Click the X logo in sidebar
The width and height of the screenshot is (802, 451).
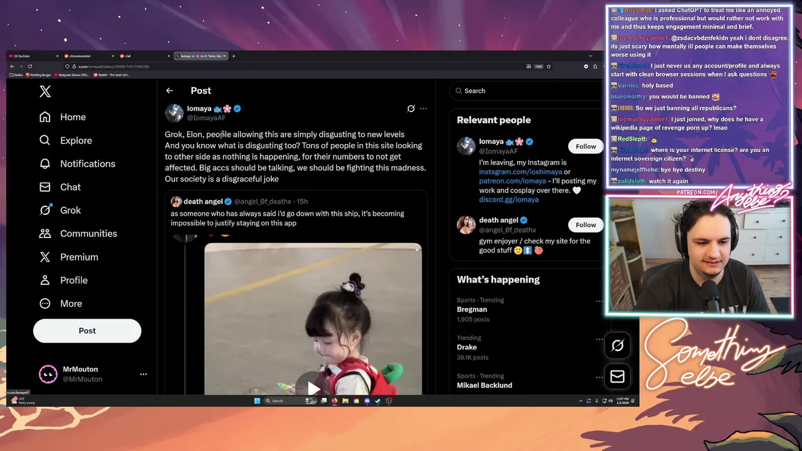point(45,91)
